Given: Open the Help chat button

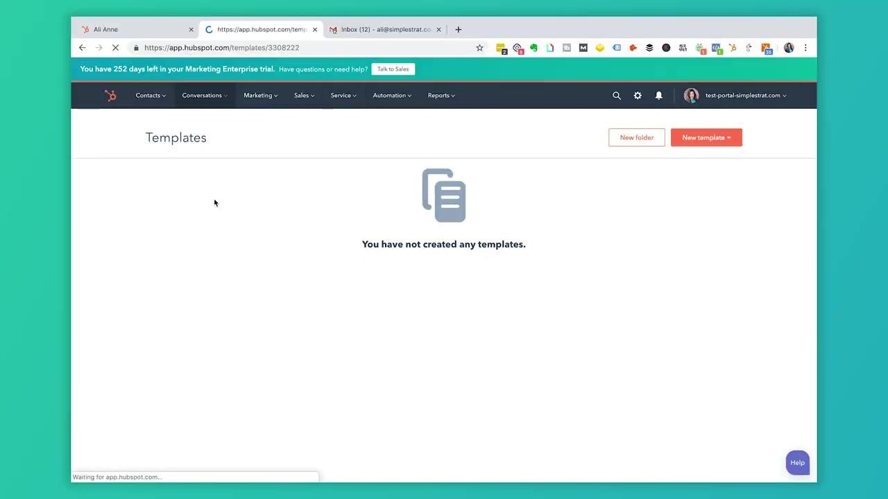Looking at the screenshot, I should point(798,463).
